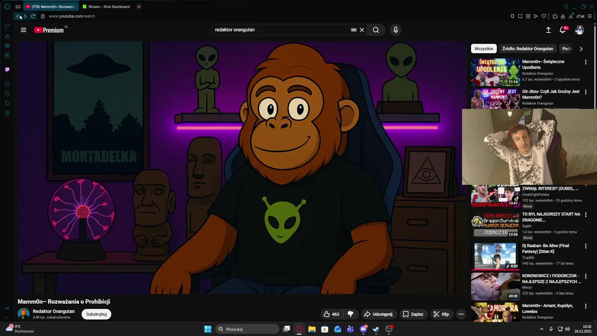Viewport: 597px width, 336px height.
Task: Open options menu for TO BYŁ NAJGORSZY START video
Action: pos(586,215)
